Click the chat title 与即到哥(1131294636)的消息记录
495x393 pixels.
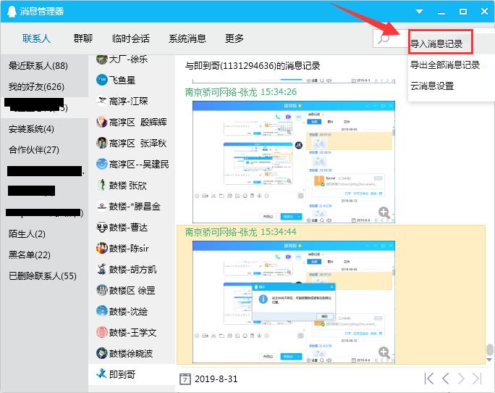(x=253, y=65)
